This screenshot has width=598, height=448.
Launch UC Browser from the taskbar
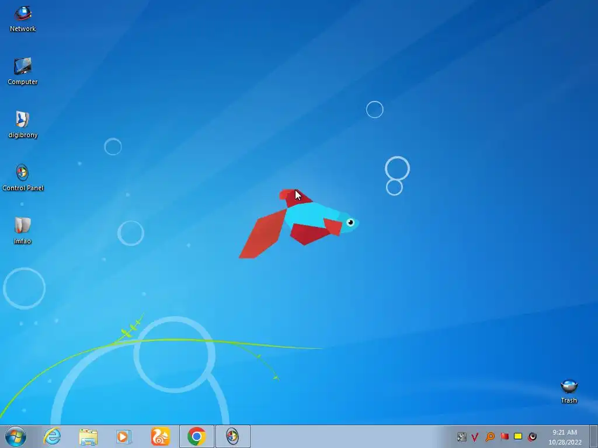(x=160, y=436)
